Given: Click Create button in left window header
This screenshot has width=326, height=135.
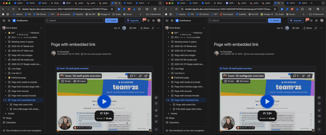Looking at the screenshot, I should coord(111,20).
